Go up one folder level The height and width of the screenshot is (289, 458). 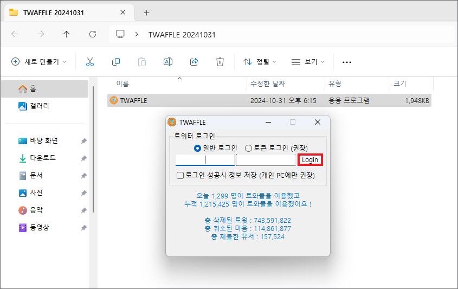point(67,34)
